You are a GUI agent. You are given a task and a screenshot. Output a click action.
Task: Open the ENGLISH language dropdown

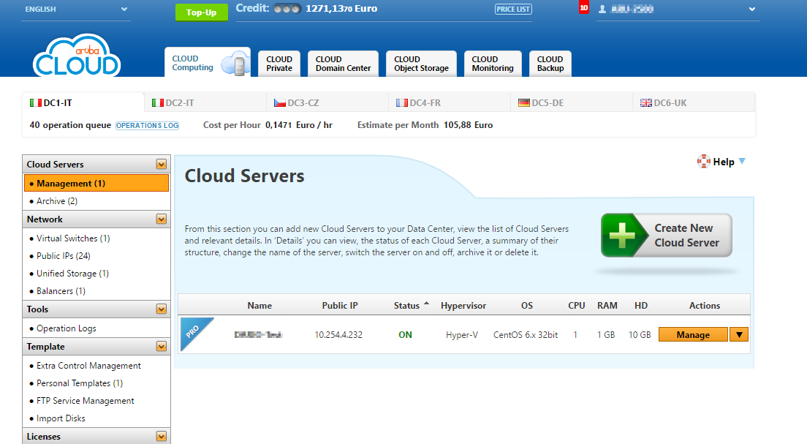tap(76, 10)
